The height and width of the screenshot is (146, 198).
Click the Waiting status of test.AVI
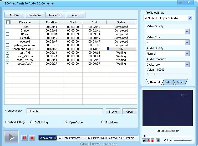click(121, 53)
